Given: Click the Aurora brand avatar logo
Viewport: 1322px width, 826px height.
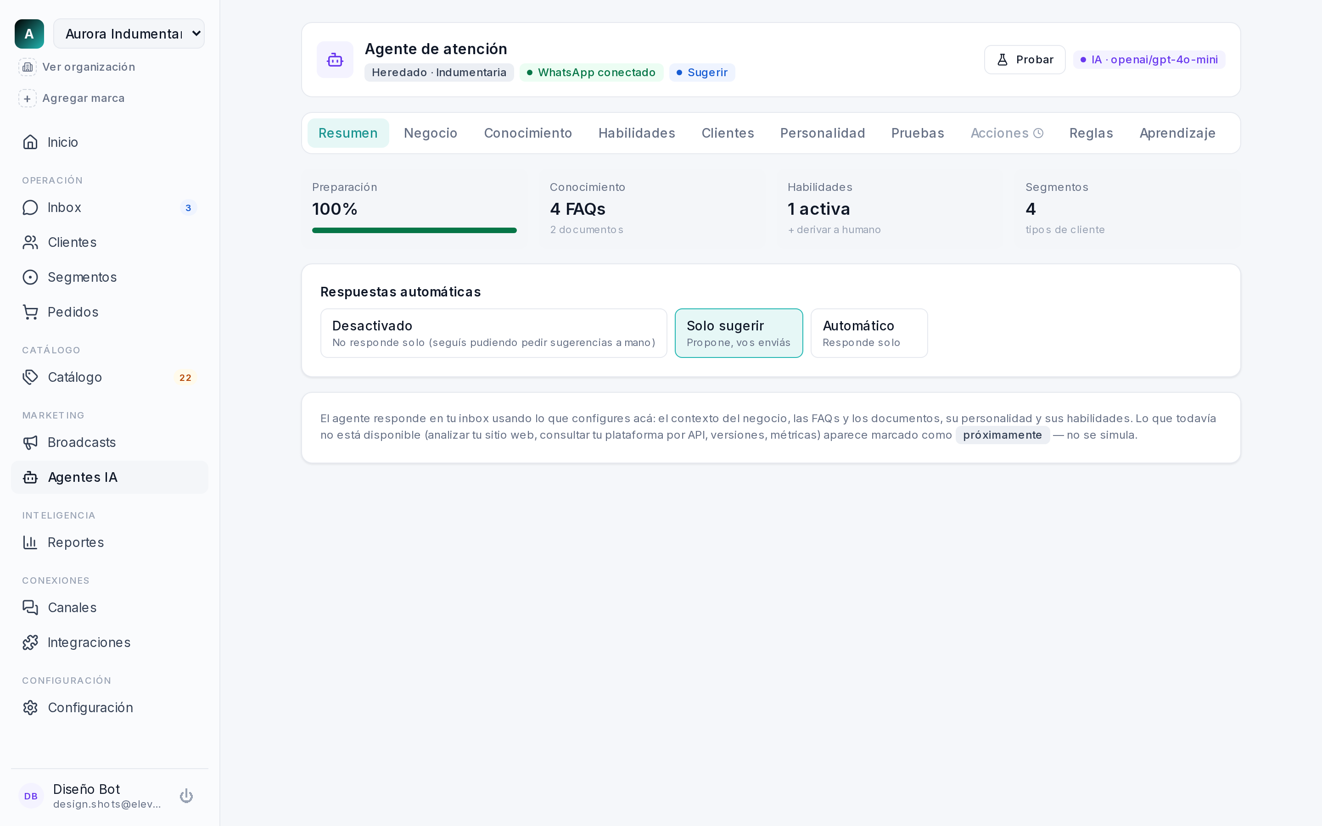Looking at the screenshot, I should coord(29,34).
